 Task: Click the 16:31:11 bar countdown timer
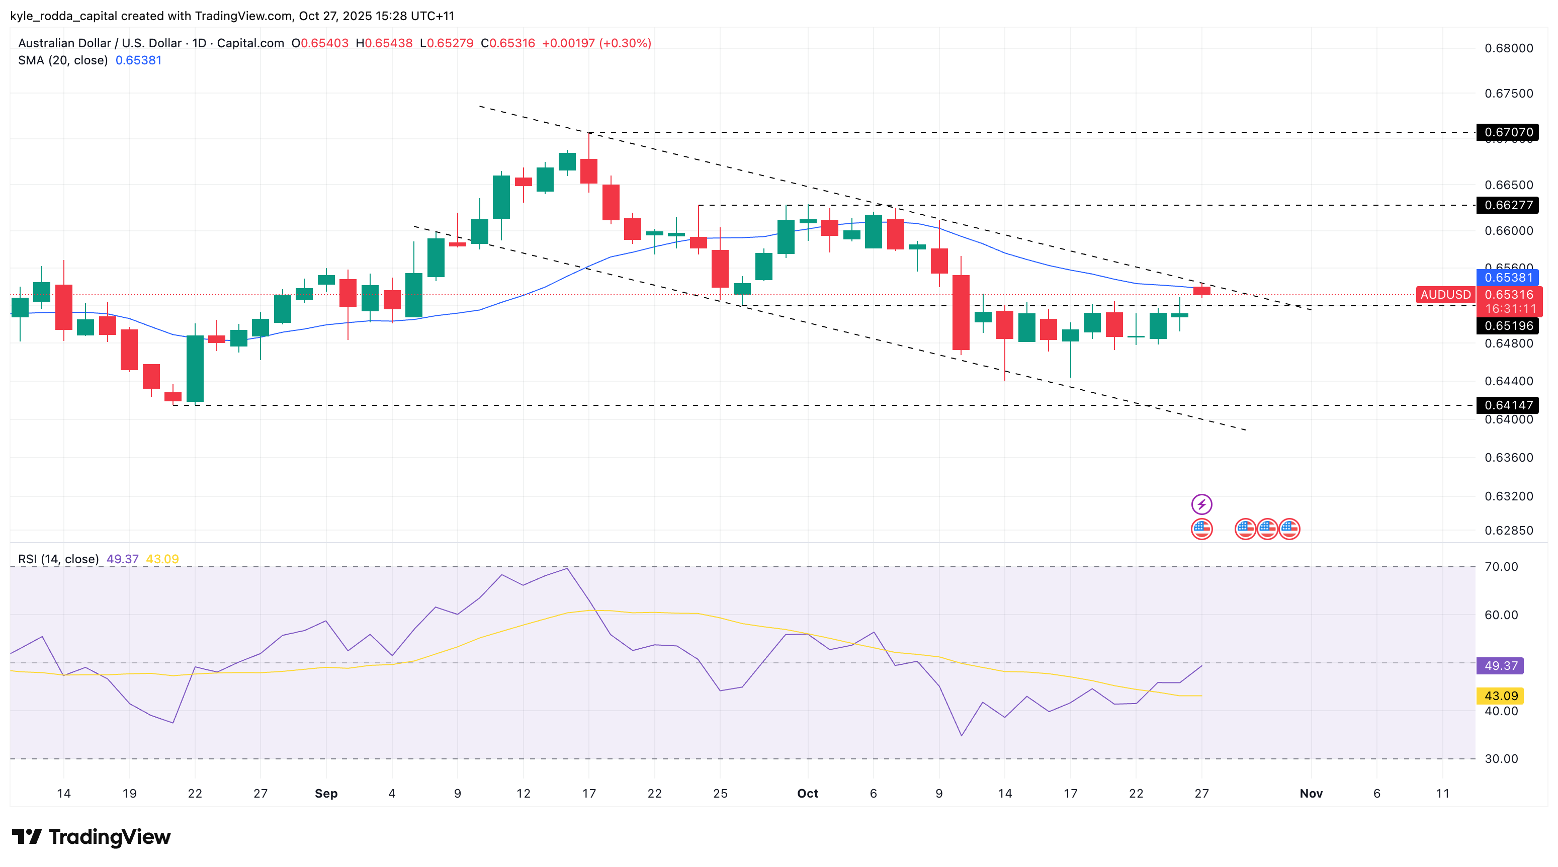(1510, 309)
